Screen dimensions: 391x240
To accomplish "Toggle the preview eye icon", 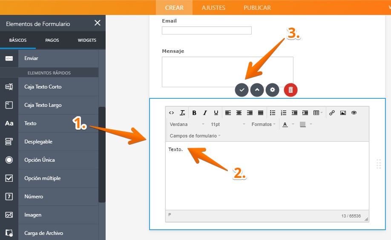I will pyautogui.click(x=354, y=113).
